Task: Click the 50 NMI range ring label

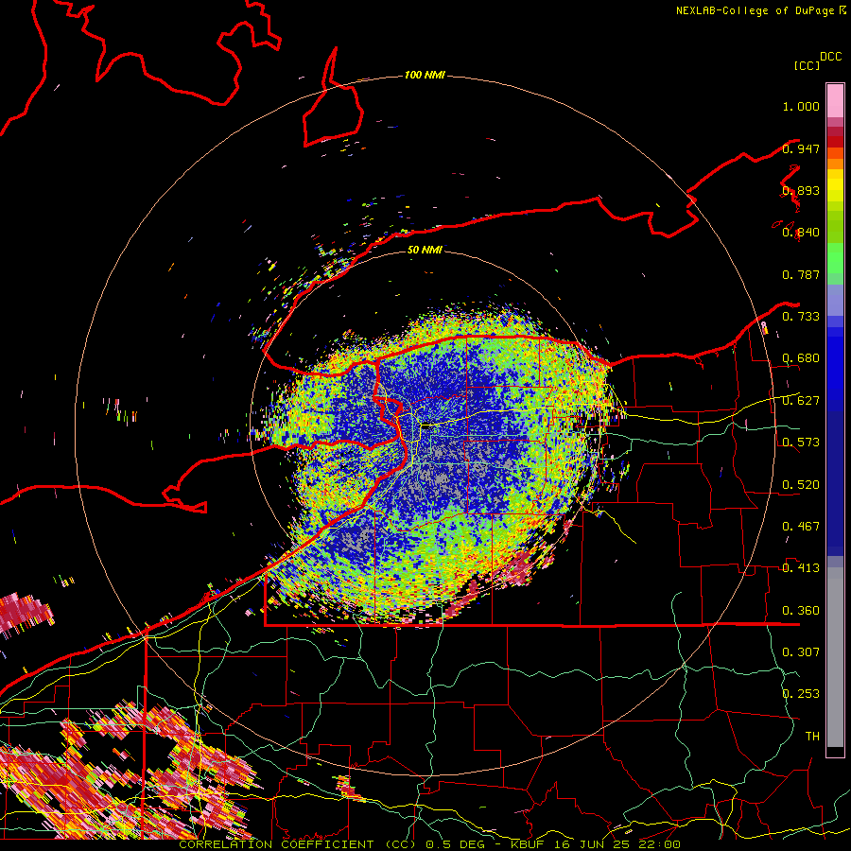Action: [425, 250]
